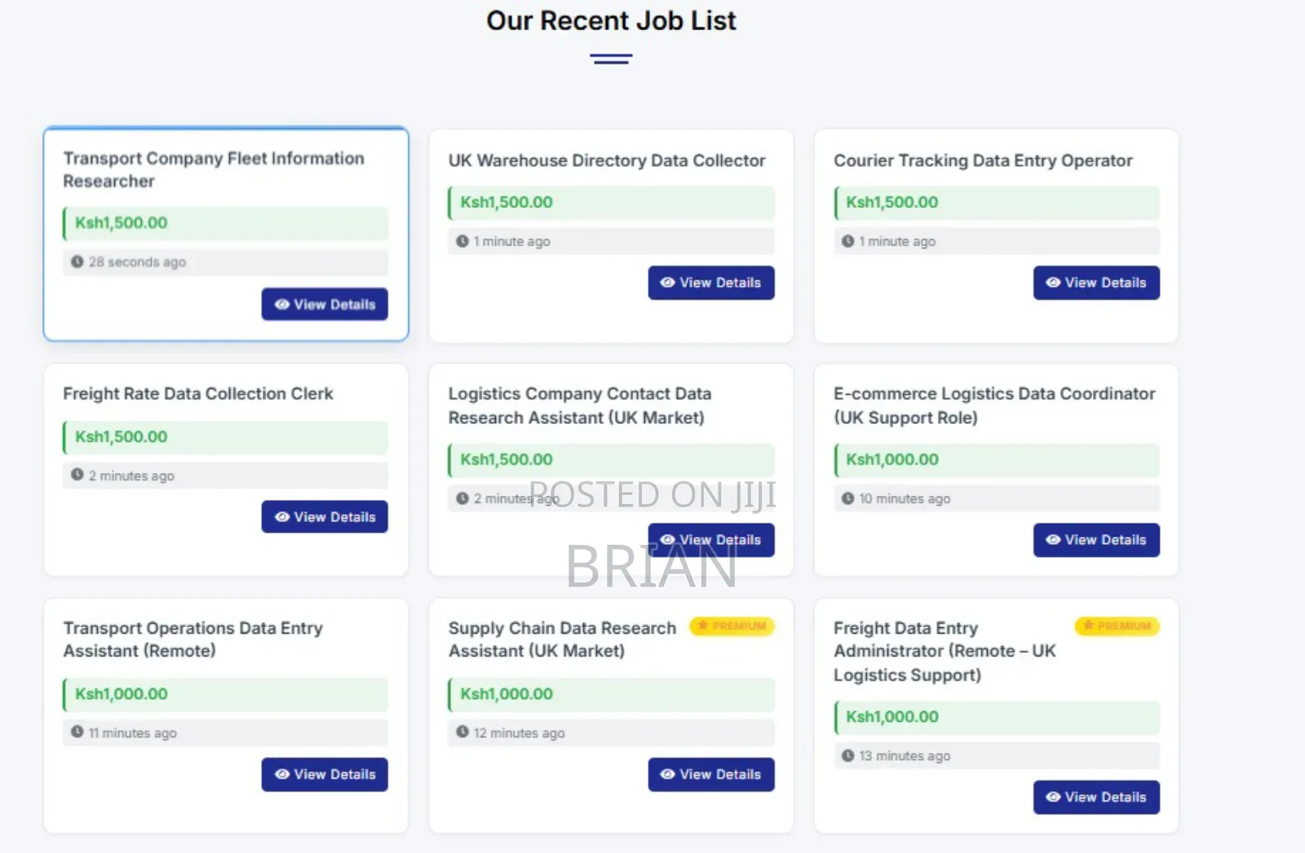Open View Details for Transport Company Fleet Information Researcher
1305x853 pixels.
325,304
